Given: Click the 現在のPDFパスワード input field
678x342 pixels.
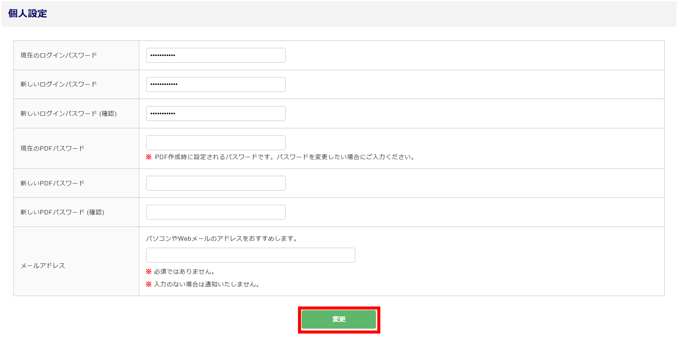Looking at the screenshot, I should (x=216, y=143).
